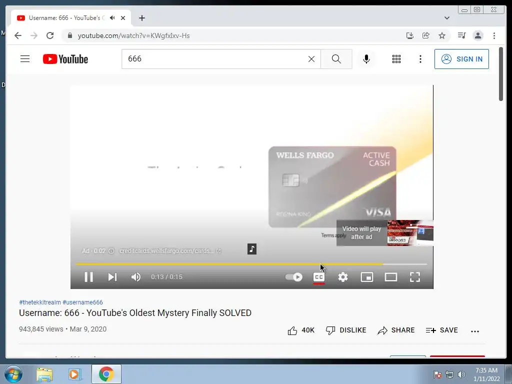512x384 pixels.
Task: Open the YouTube apps grid
Action: (396, 59)
